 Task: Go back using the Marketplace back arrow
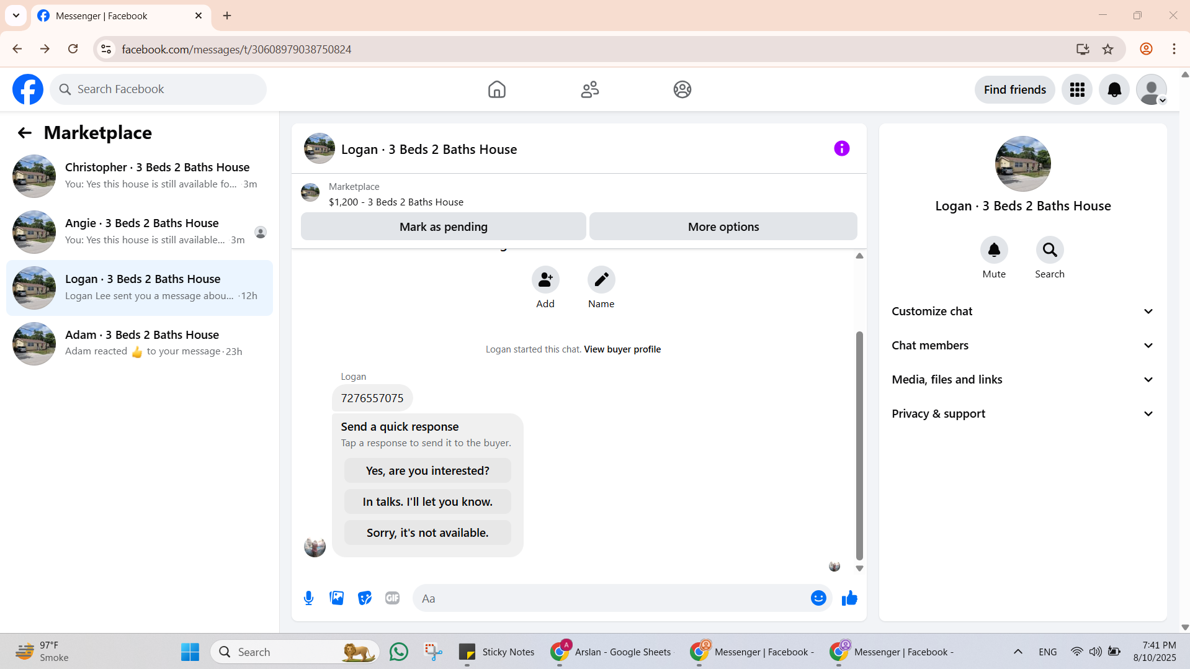click(24, 133)
